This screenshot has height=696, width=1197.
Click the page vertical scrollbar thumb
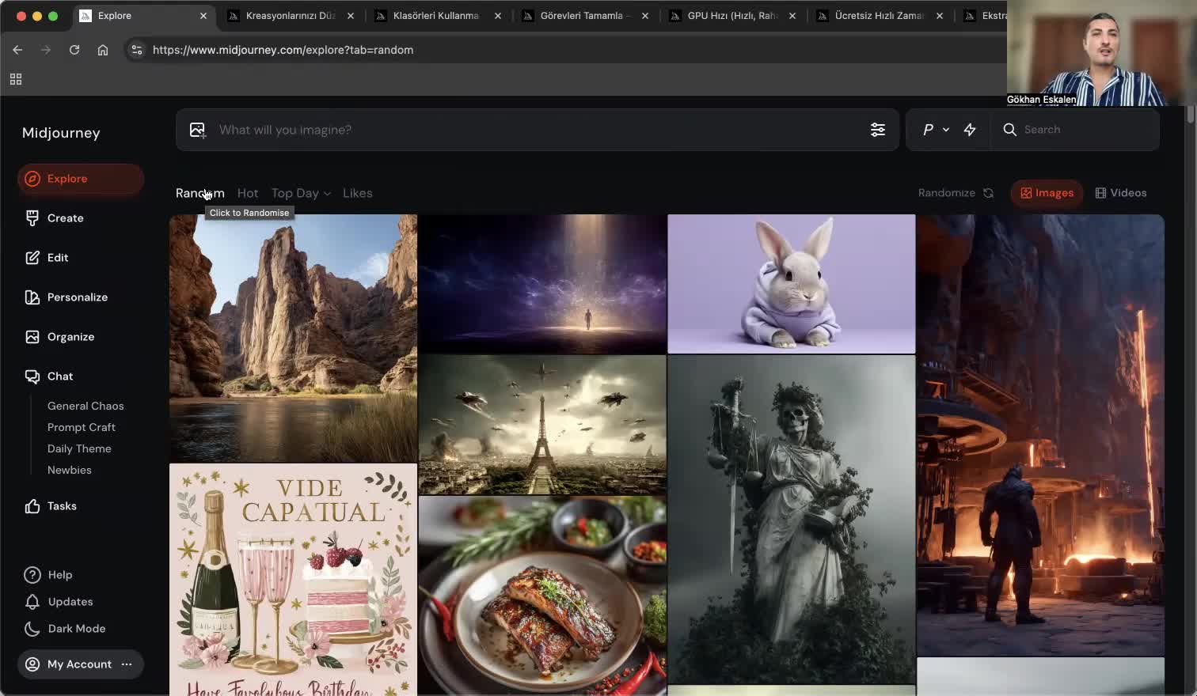click(x=1190, y=114)
